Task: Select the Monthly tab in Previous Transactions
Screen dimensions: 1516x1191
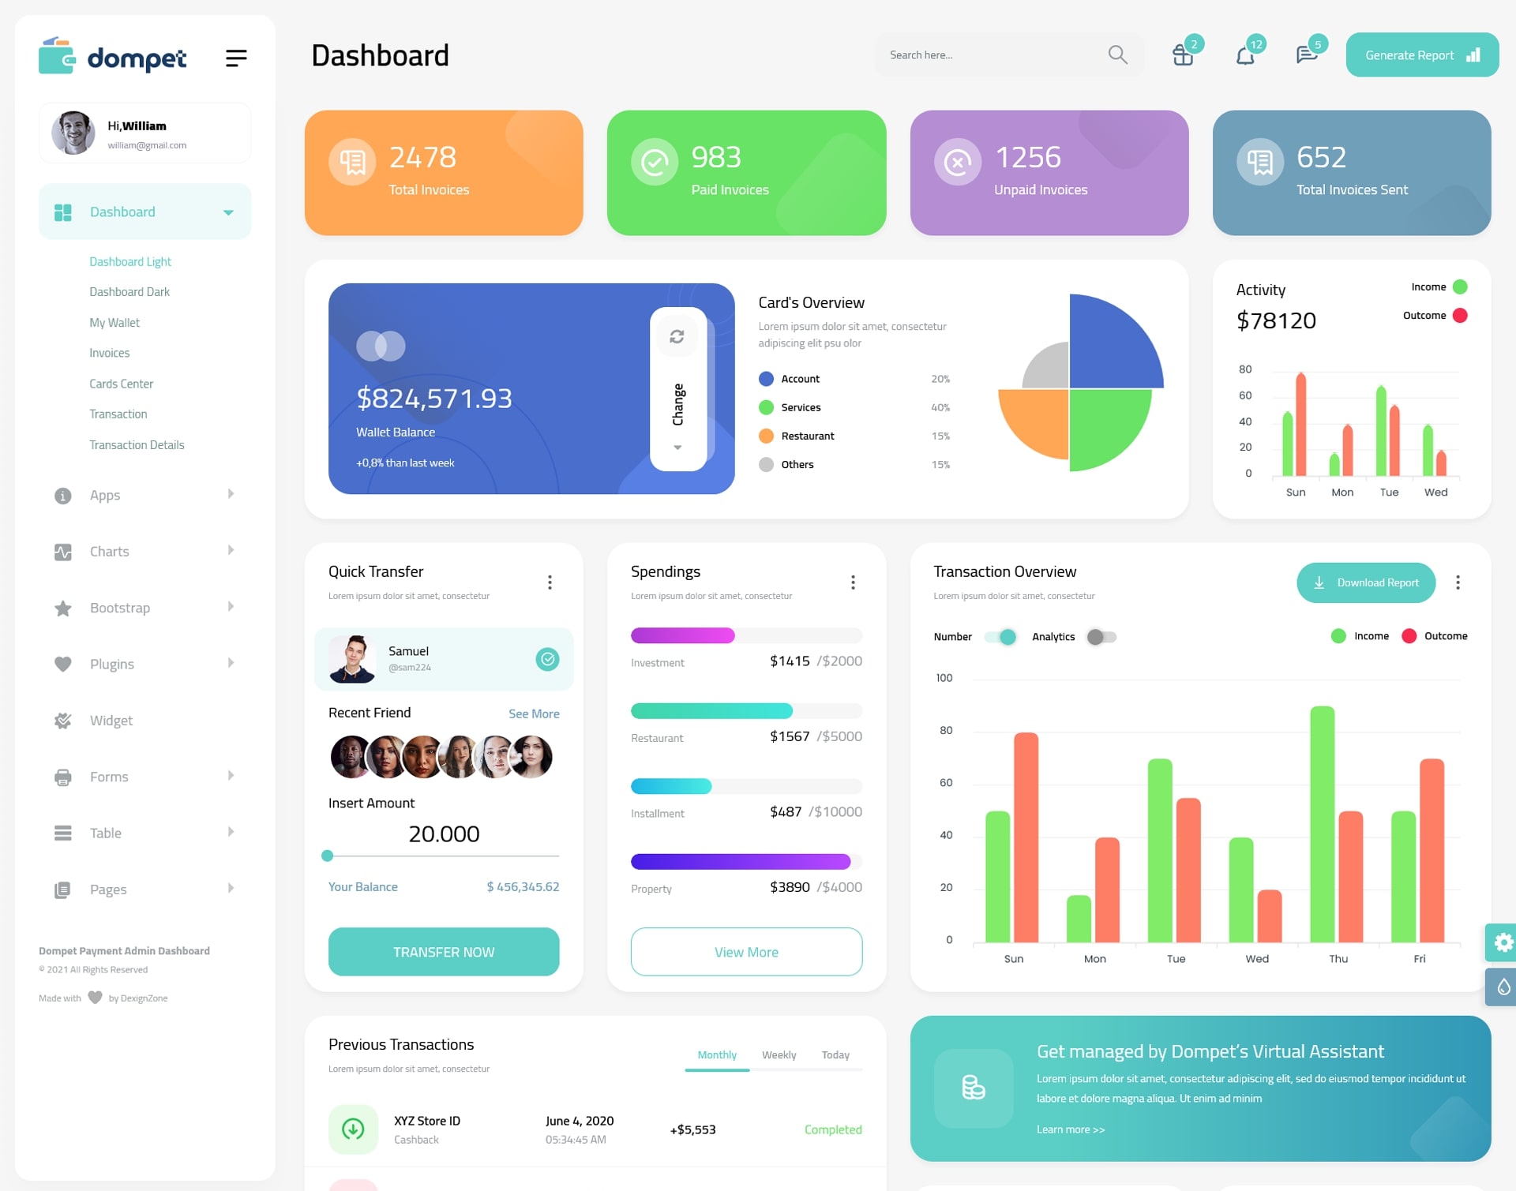Action: pos(716,1054)
